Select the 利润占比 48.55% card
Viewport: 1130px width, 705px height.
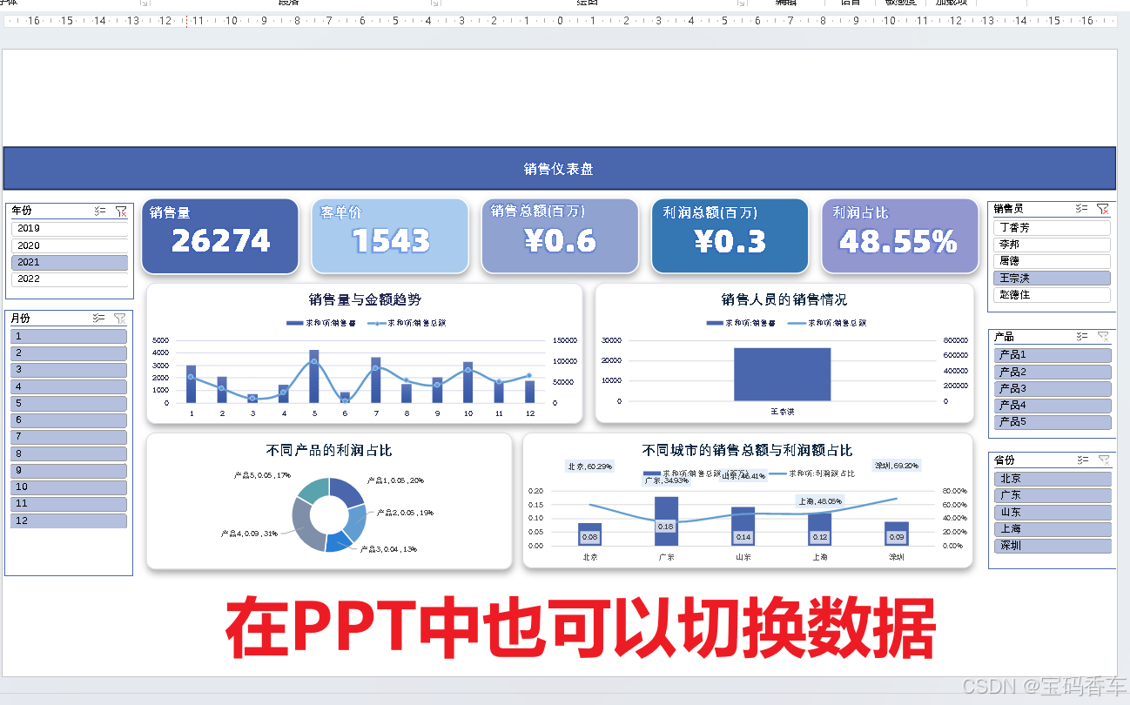tap(900, 236)
